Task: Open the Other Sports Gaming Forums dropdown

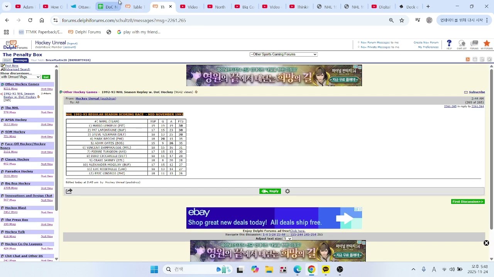Action: (x=284, y=54)
